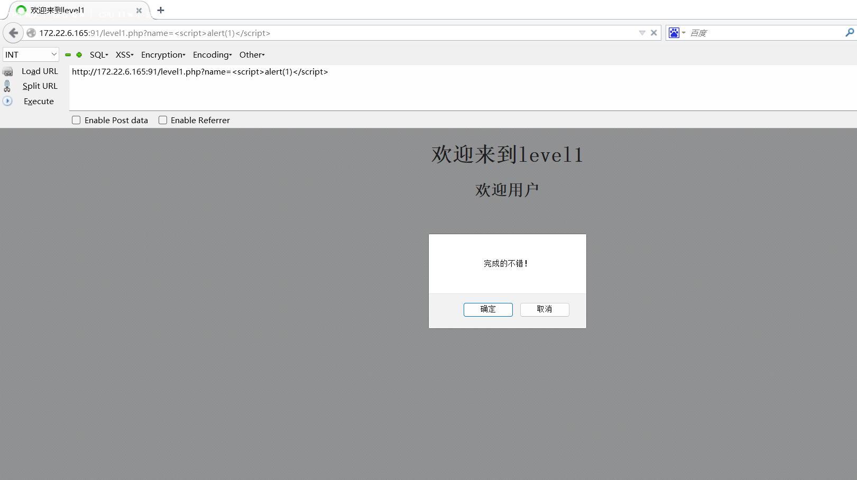857x480 pixels.
Task: Click the Execute button label
Action: 39,101
